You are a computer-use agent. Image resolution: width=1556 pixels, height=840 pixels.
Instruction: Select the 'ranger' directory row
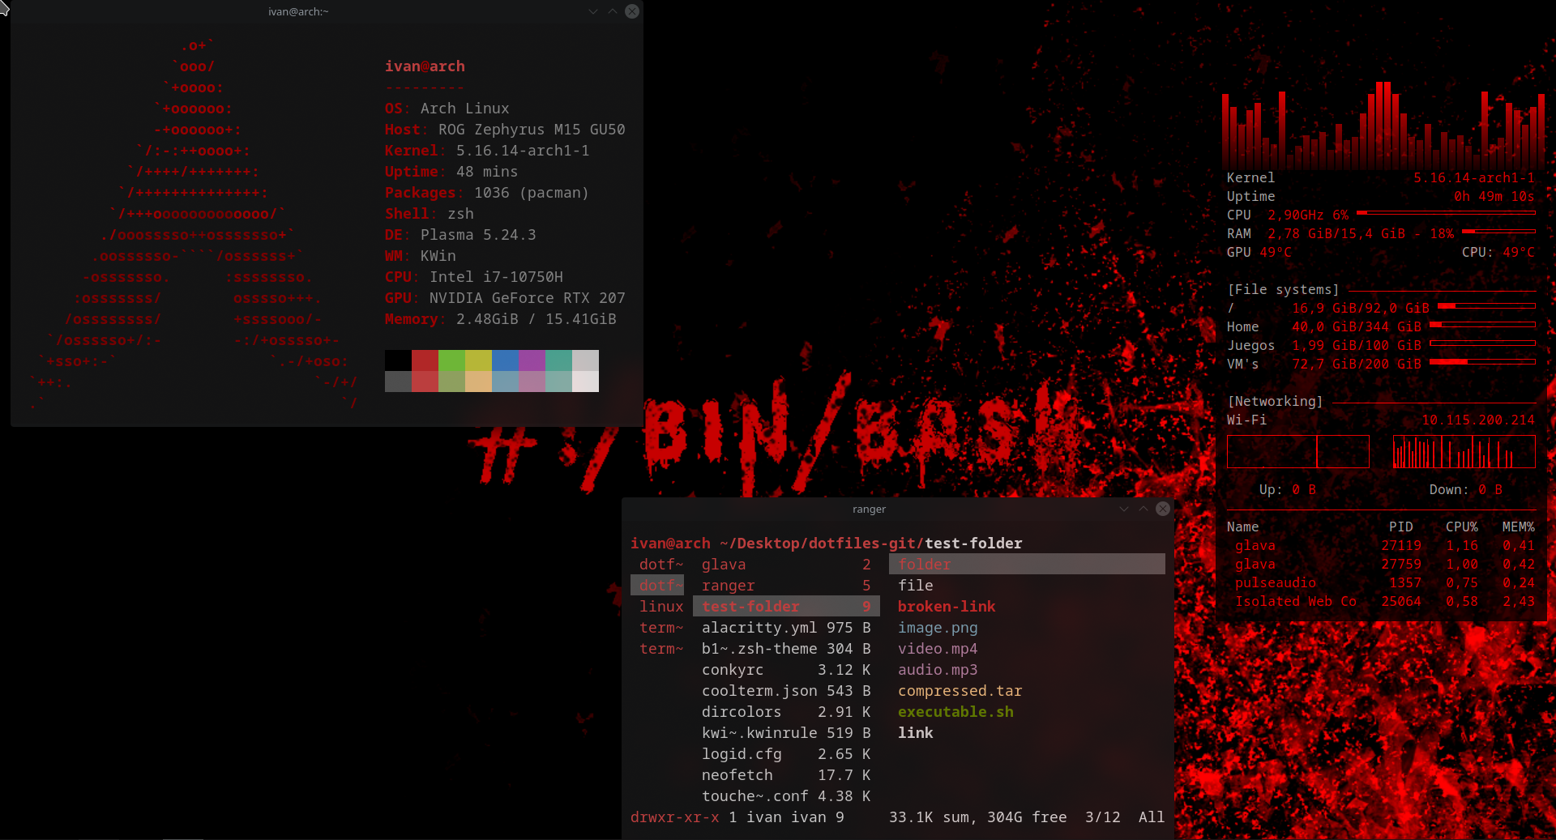pos(786,586)
